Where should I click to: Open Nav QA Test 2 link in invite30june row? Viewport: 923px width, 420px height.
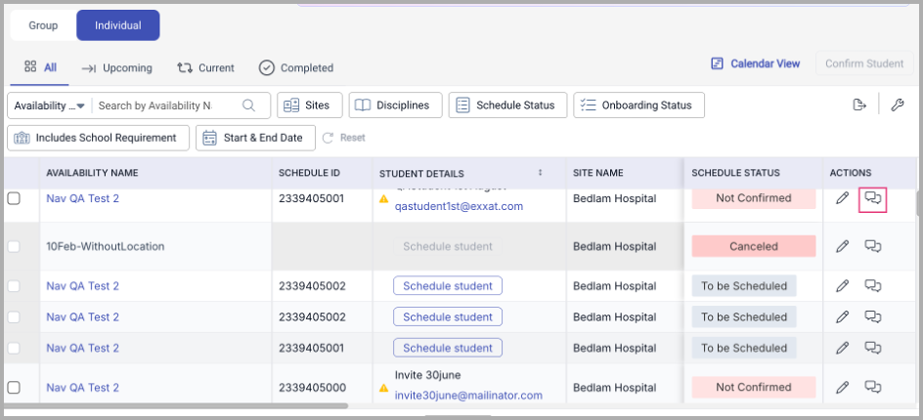click(x=82, y=388)
